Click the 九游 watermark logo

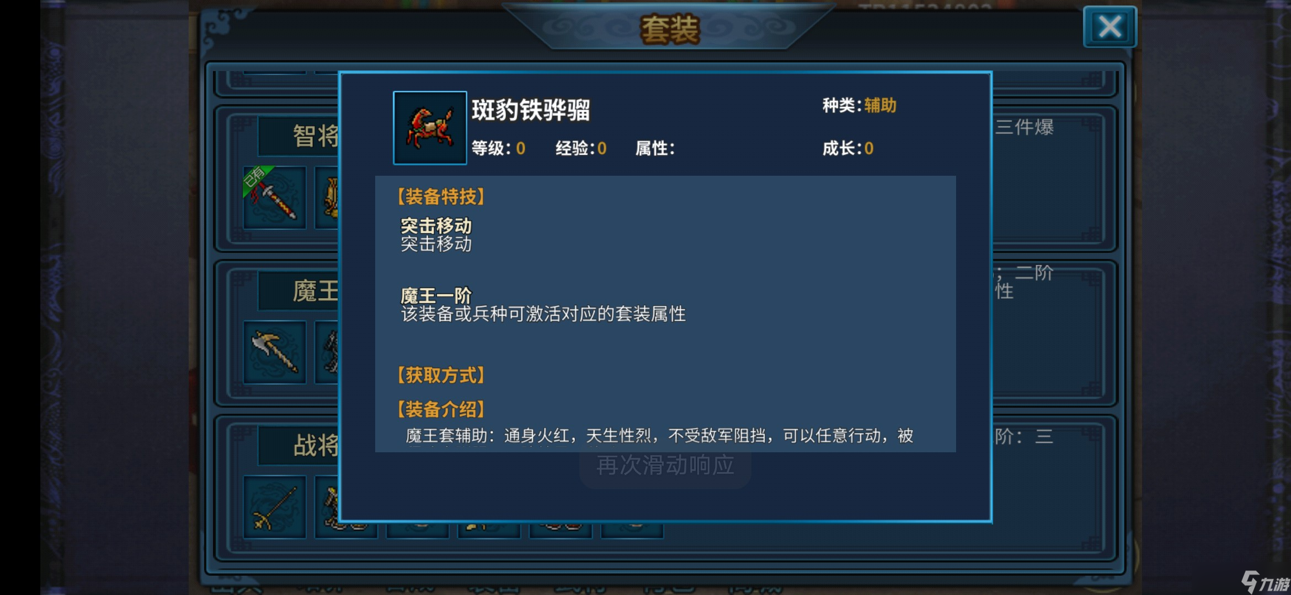[x=1266, y=582]
